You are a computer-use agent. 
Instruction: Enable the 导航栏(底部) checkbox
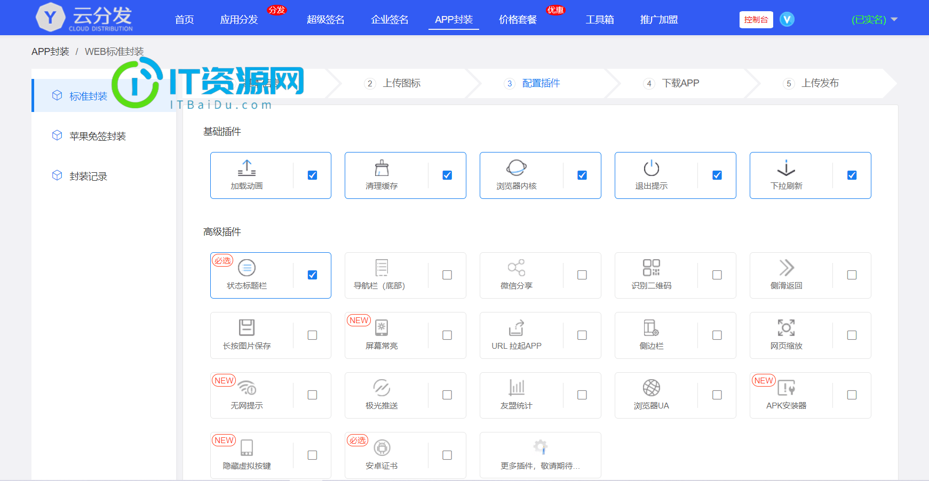click(x=447, y=275)
